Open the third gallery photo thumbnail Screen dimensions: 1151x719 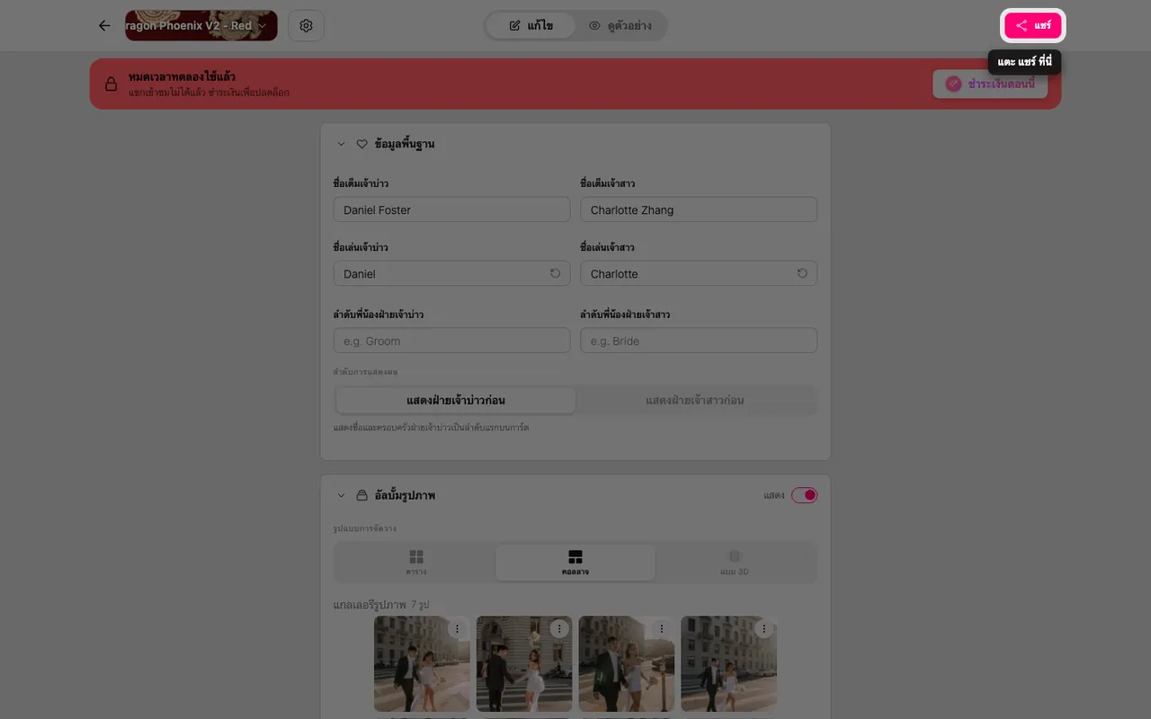[627, 665]
